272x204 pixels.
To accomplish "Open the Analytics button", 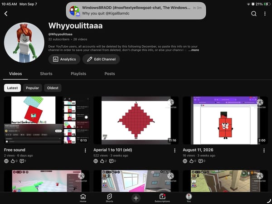I will tap(64, 59).
